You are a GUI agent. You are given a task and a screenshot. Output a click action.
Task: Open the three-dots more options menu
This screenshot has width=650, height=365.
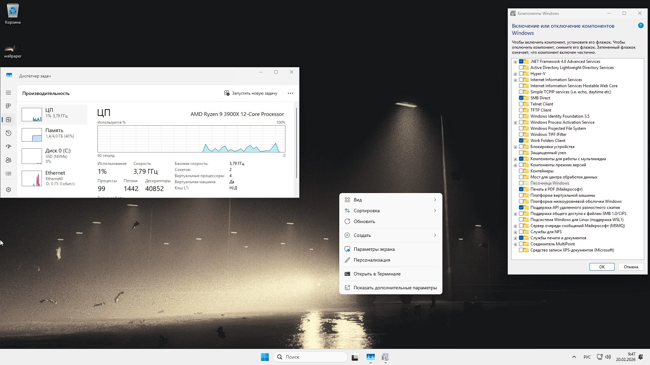click(290, 93)
